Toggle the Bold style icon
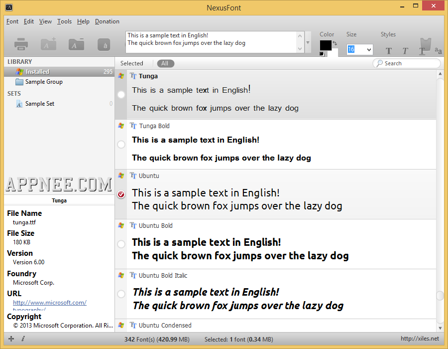The height and width of the screenshot is (349, 448). (x=389, y=51)
